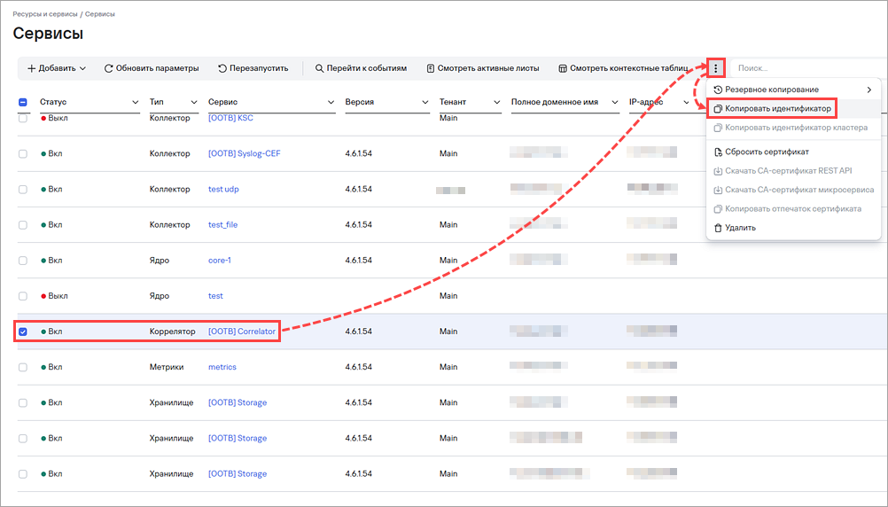Click the certificate icon beside Сбросить сертификат
This screenshot has width=888, height=507.
click(x=718, y=152)
